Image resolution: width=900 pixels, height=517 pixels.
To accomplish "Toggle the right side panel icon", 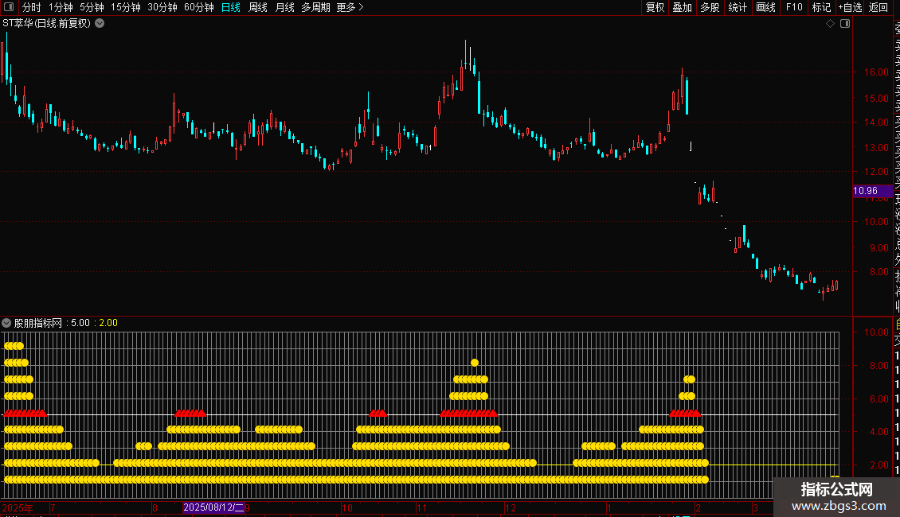I will (845, 24).
